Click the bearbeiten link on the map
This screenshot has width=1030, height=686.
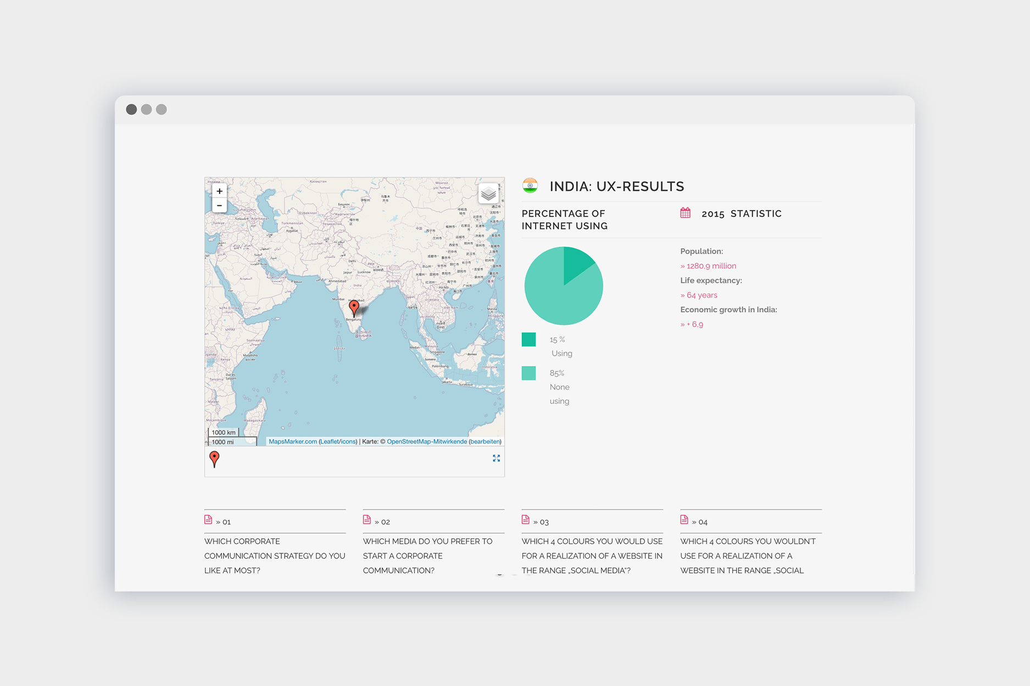485,442
